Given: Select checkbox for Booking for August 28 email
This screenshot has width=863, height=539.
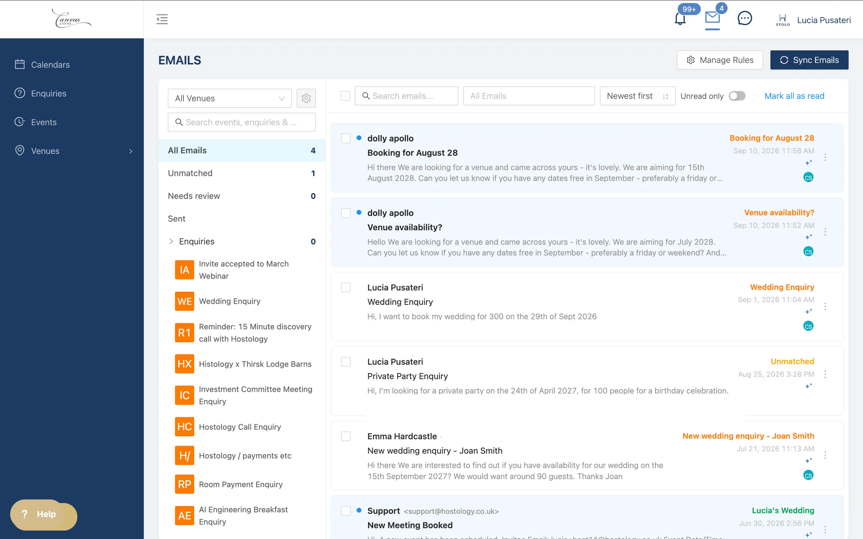Looking at the screenshot, I should tap(346, 138).
